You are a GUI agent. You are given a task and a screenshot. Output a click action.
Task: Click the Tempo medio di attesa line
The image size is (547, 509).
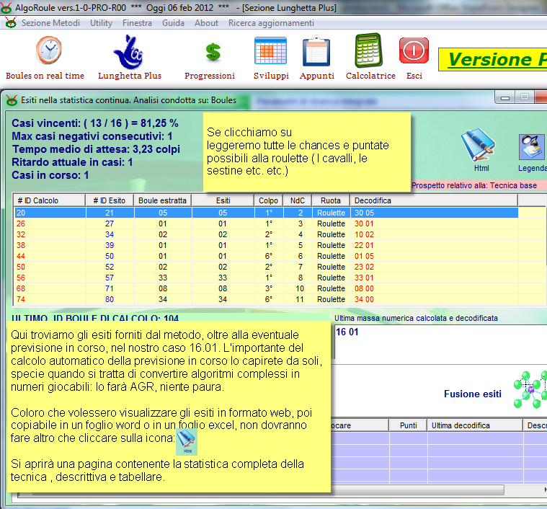click(x=96, y=149)
